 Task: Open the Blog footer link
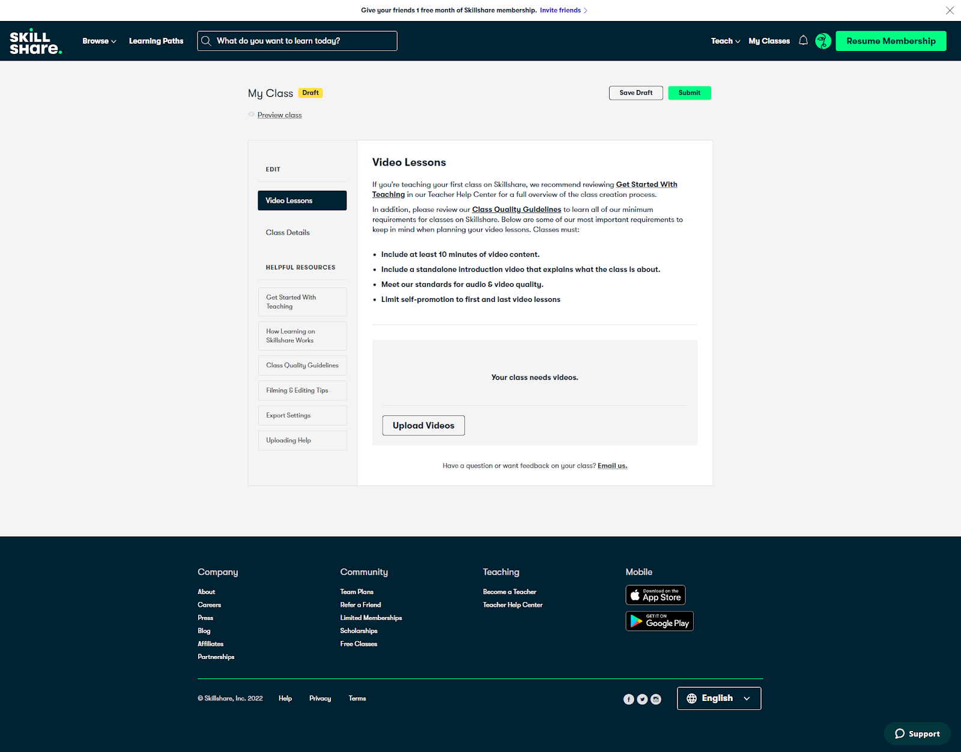pos(204,631)
